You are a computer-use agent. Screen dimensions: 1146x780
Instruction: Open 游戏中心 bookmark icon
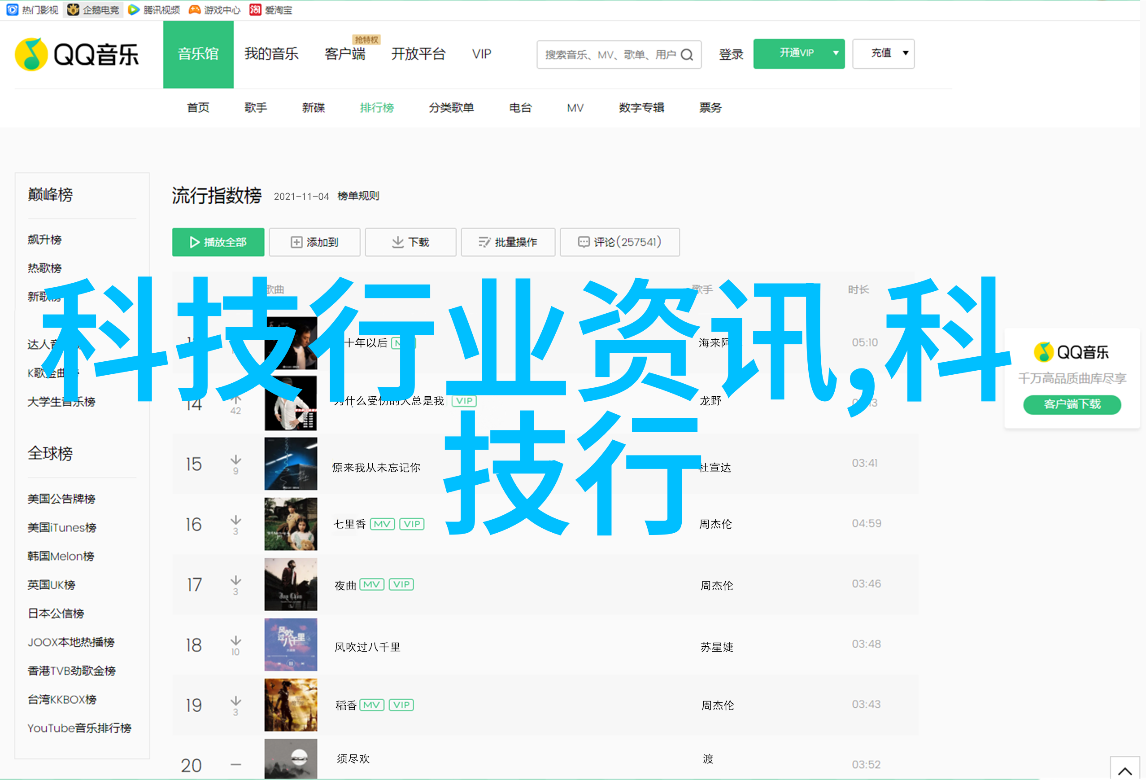195,10
